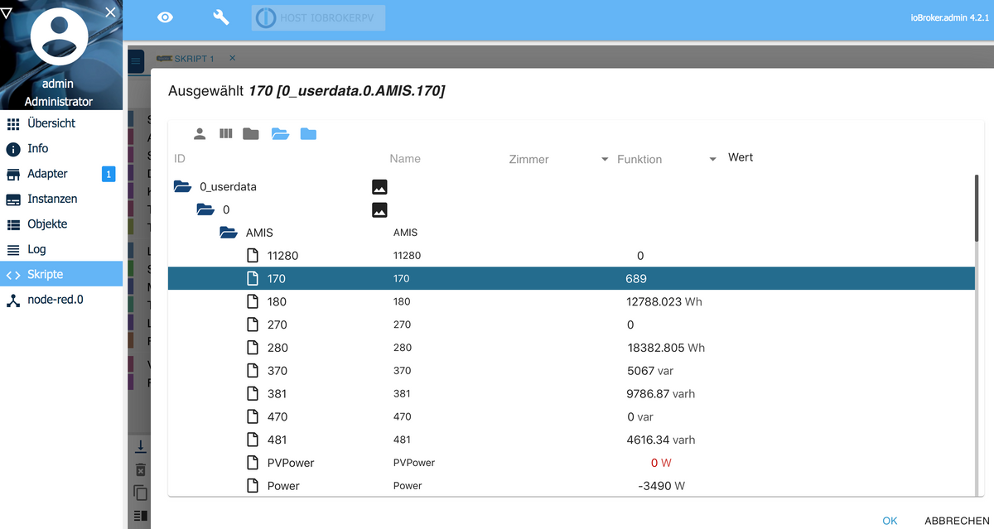Click the image icon in 0 row
994x529 pixels.
(x=379, y=210)
